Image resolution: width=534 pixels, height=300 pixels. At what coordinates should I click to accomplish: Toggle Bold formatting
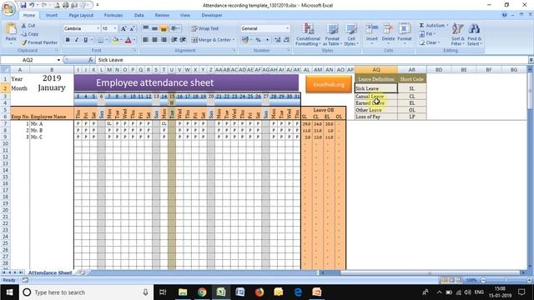tap(68, 40)
